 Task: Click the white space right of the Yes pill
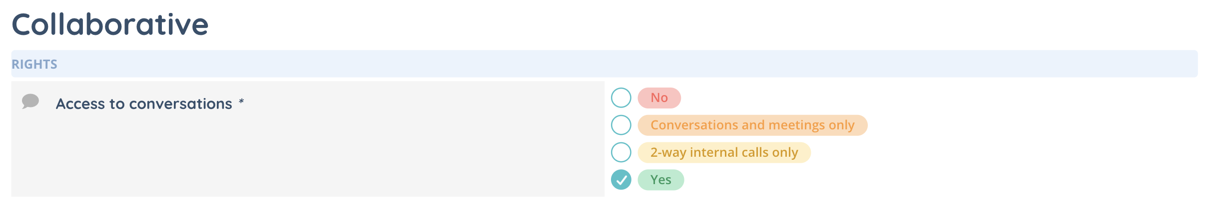tap(899, 180)
